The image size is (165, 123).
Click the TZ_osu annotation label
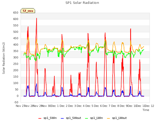tap(28, 11)
